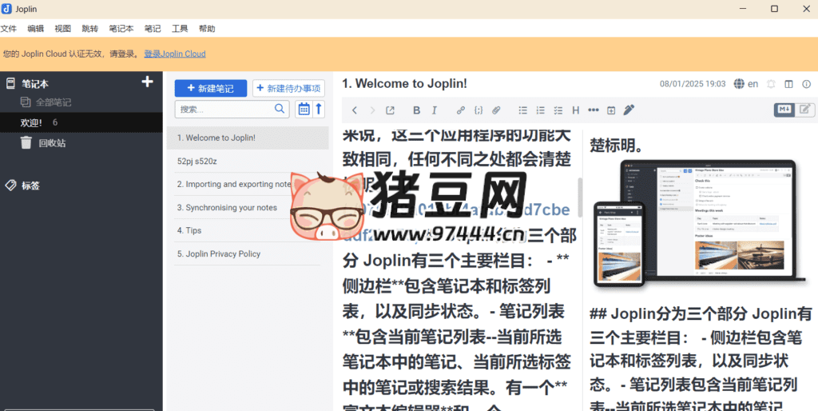Open the 文件 menu
This screenshot has height=411, width=818.
pyautogui.click(x=8, y=29)
